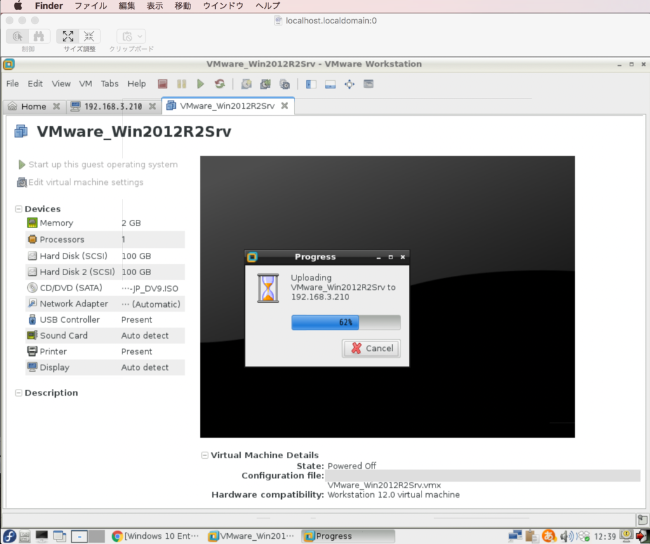Open the Apple menu

click(18, 6)
